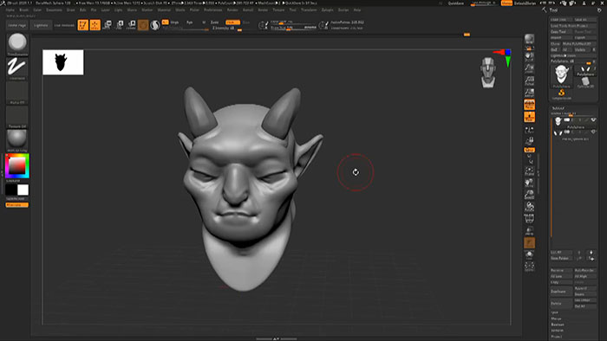Collapse the Subtool section header
The height and width of the screenshot is (341, 607).
pyautogui.click(x=558, y=108)
